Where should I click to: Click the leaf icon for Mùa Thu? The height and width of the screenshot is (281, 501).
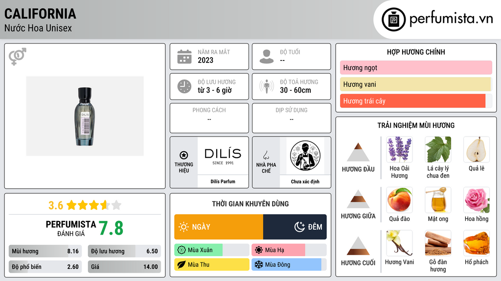coord(182,264)
